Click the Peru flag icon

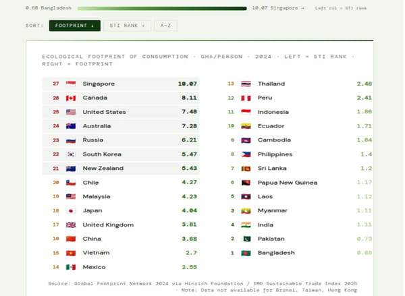[246, 98]
